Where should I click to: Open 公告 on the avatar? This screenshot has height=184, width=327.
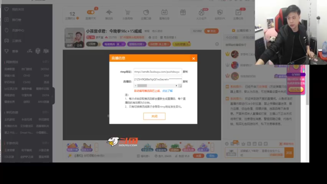pyautogui.click(x=79, y=45)
